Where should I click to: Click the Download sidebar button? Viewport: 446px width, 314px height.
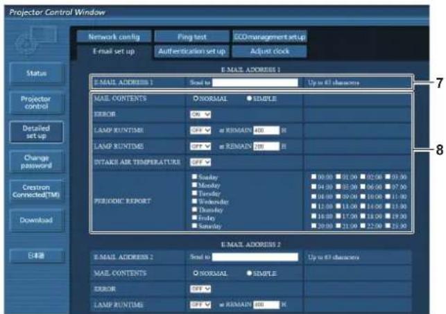point(36,220)
